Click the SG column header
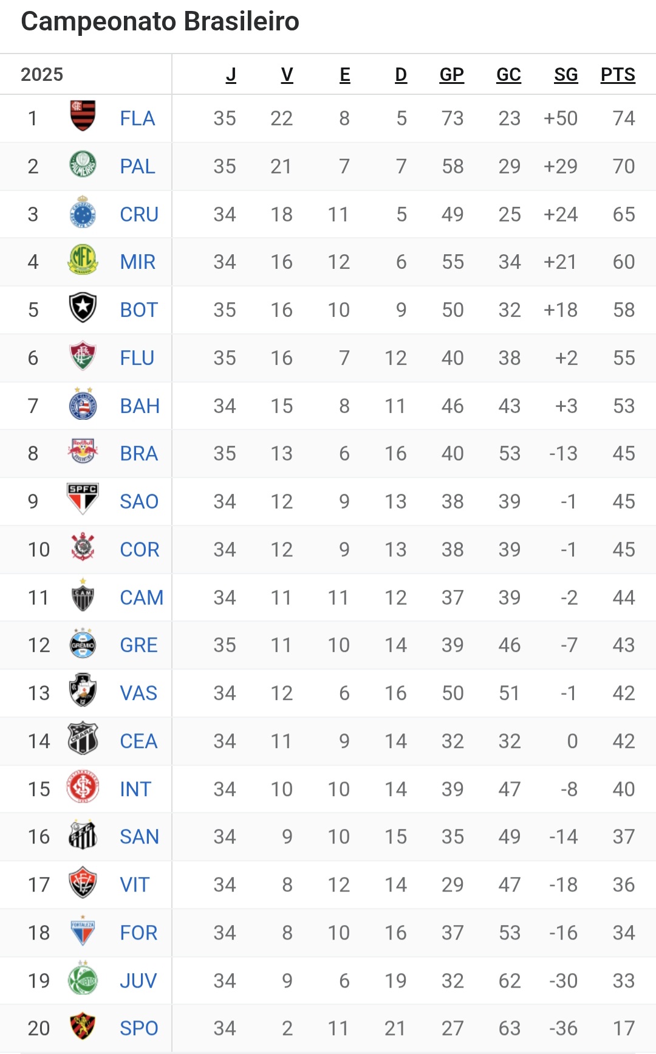Viewport: 656px width, 1054px height. [x=565, y=74]
